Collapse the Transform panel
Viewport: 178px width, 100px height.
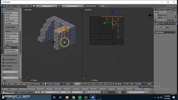(x=6, y=9)
